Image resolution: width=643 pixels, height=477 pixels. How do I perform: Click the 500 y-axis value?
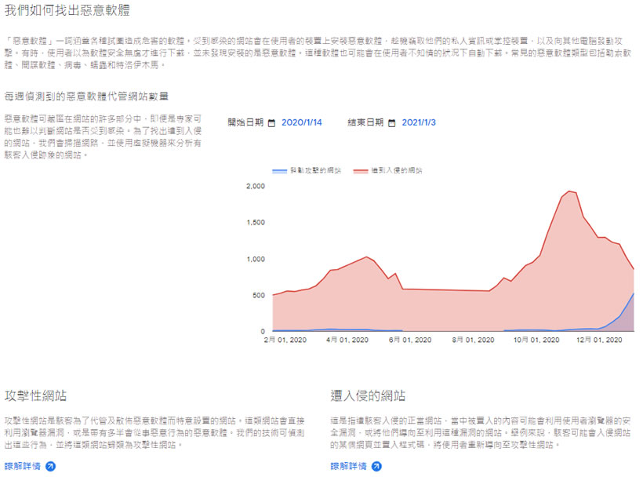point(259,295)
